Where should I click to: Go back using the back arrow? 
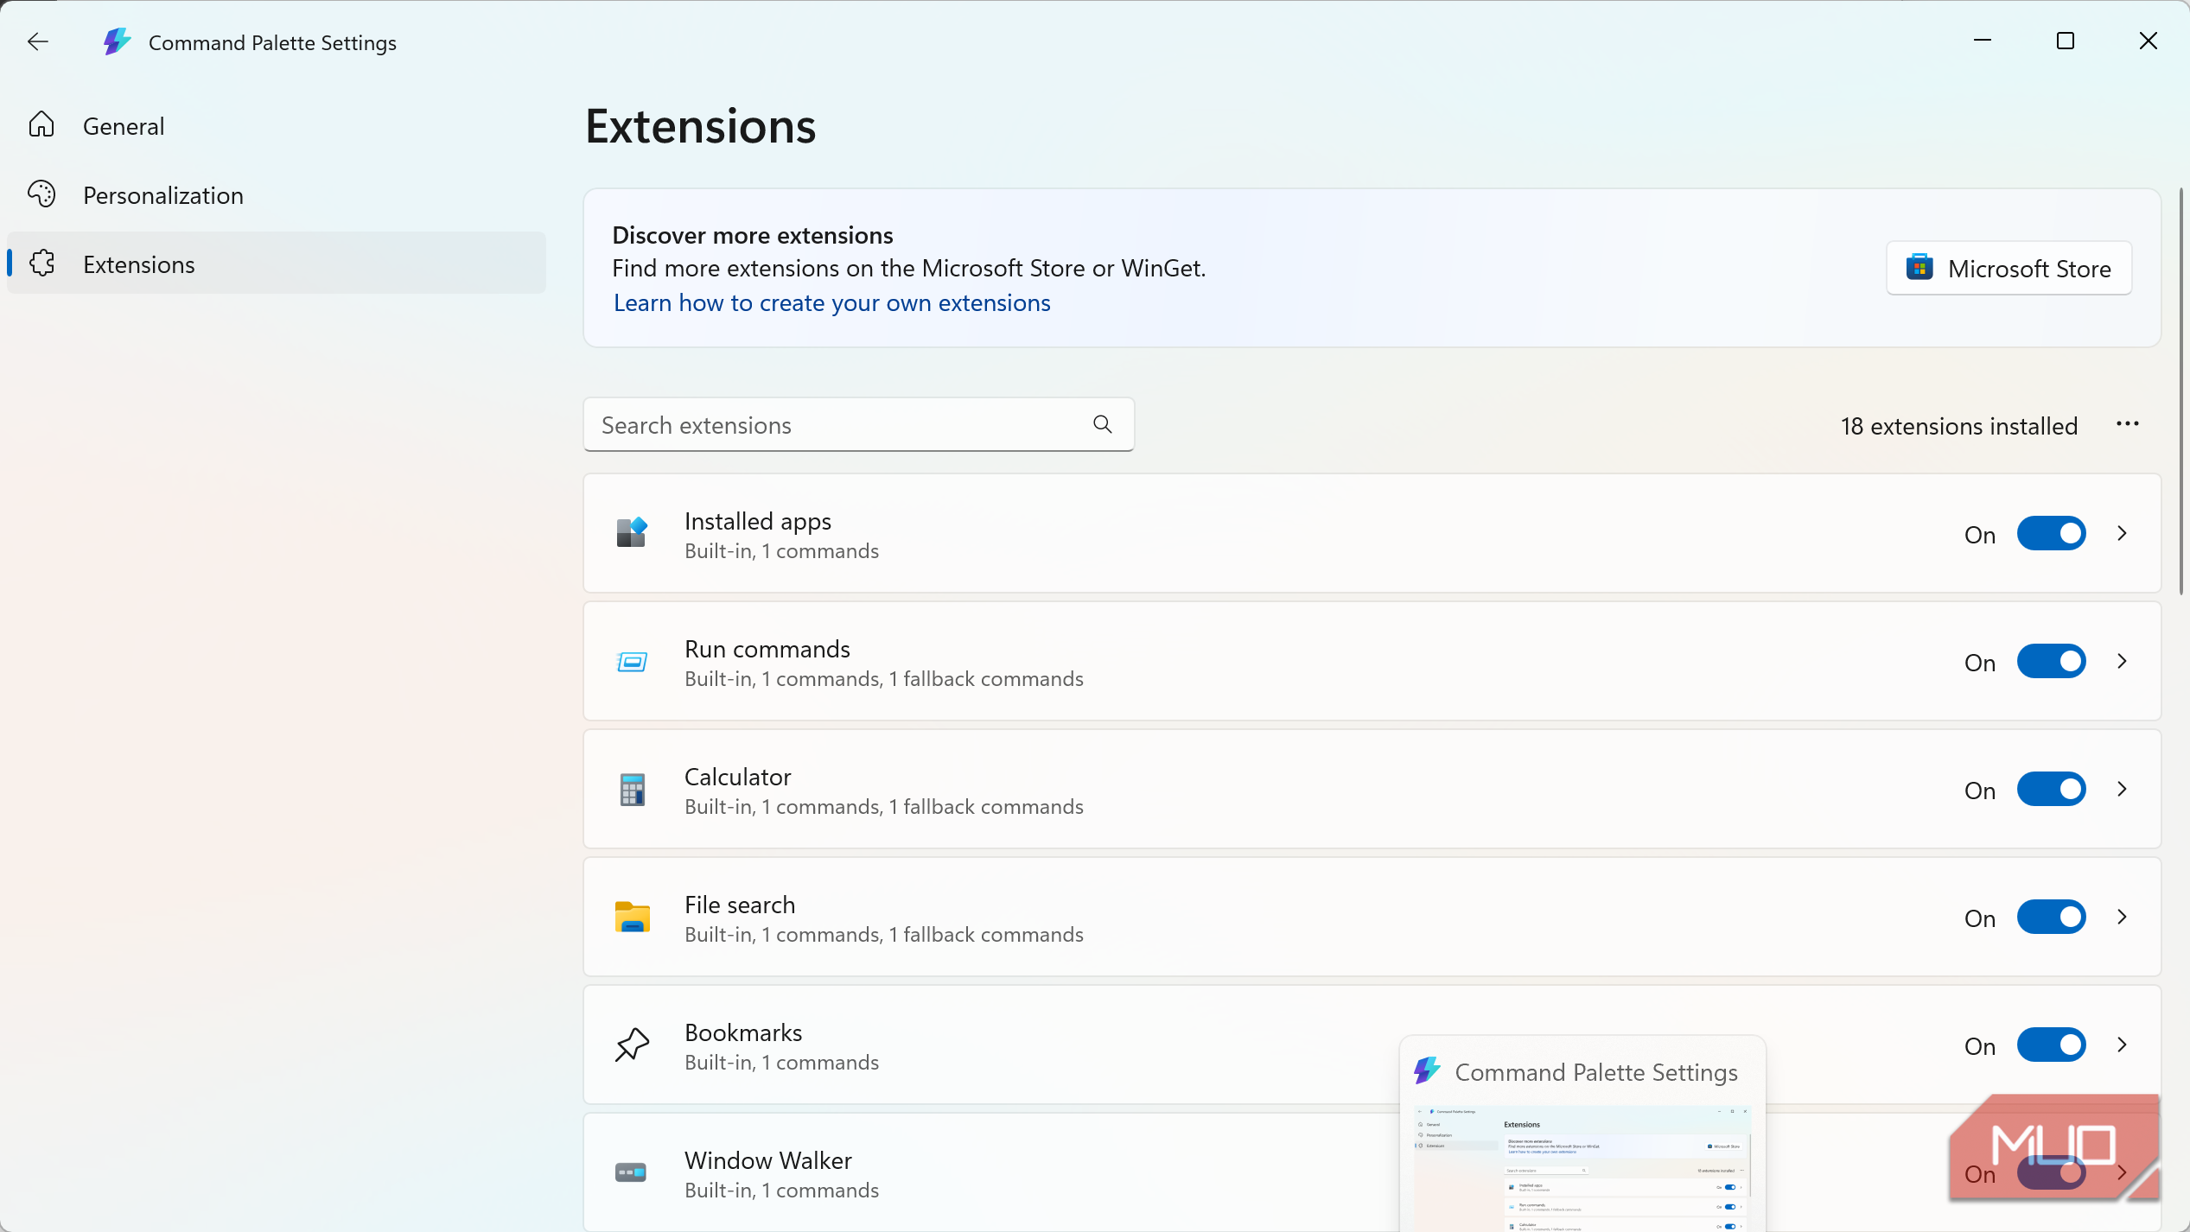pyautogui.click(x=38, y=41)
